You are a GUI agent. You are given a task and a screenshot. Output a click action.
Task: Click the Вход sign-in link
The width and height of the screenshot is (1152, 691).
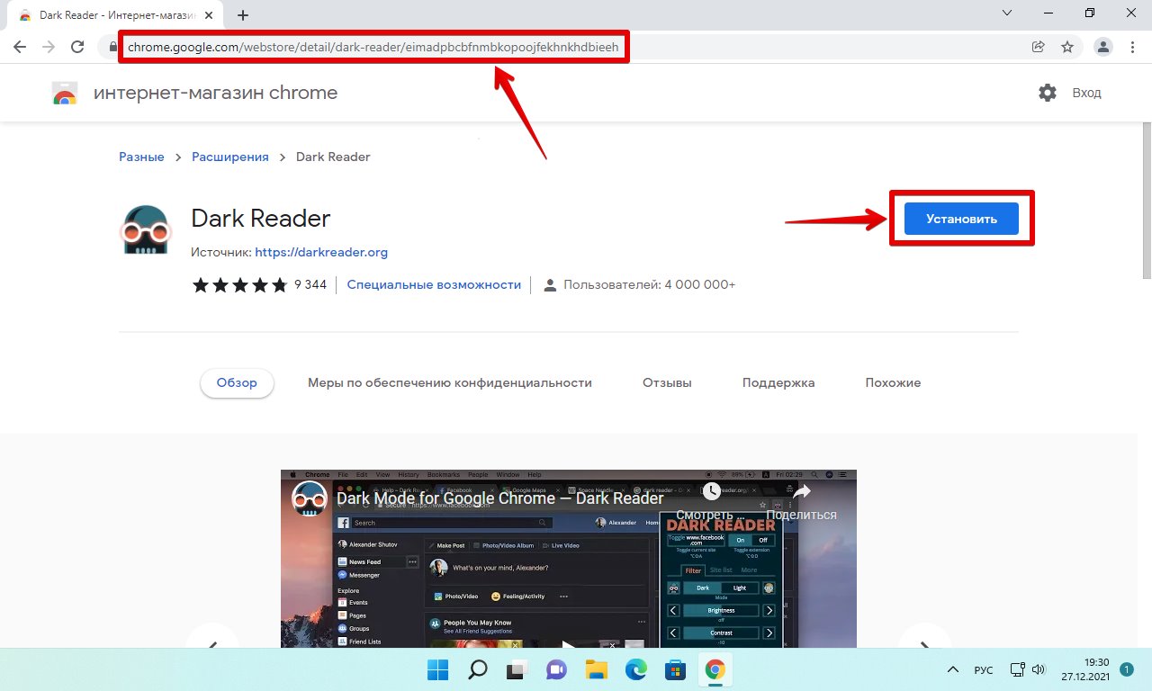click(x=1086, y=93)
